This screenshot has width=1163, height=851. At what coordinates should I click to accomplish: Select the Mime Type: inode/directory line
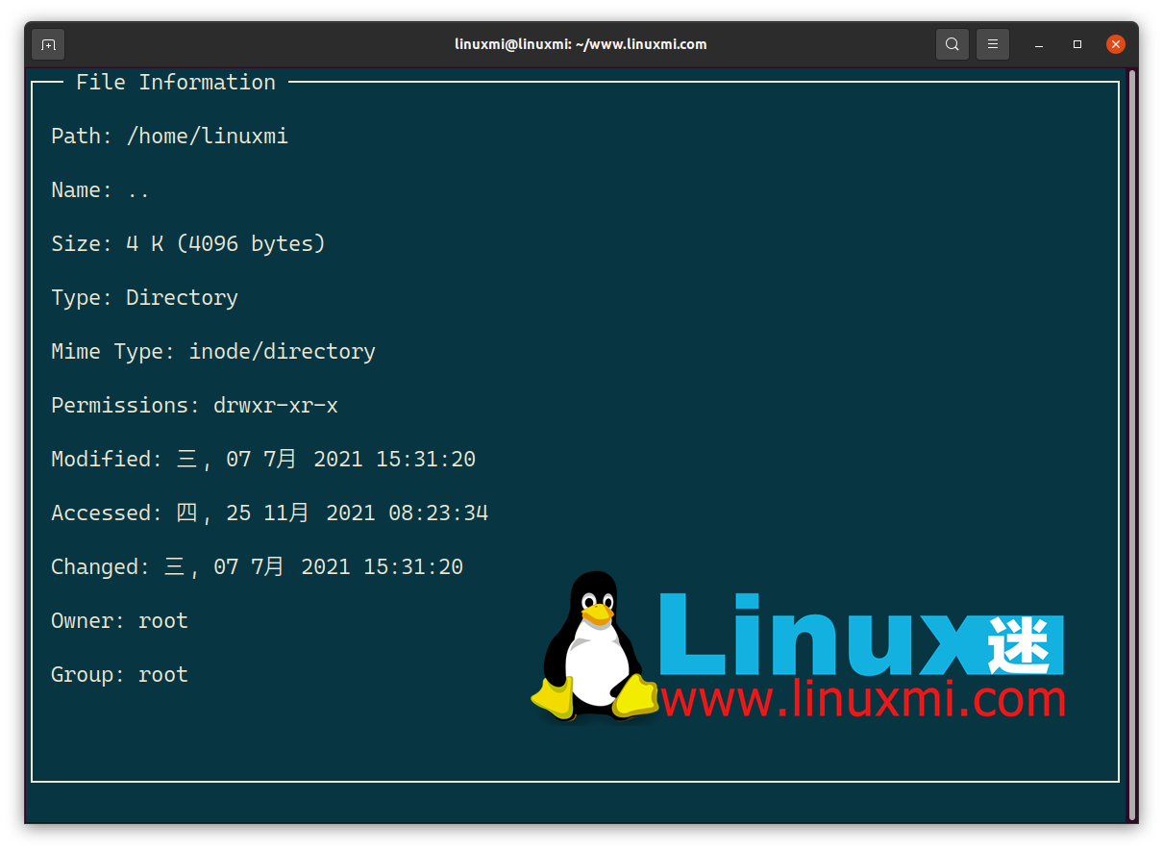(x=213, y=352)
